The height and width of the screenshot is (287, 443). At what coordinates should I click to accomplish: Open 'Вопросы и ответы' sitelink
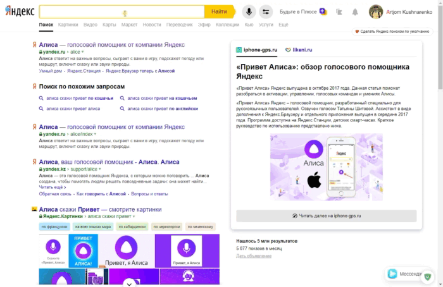point(149,194)
